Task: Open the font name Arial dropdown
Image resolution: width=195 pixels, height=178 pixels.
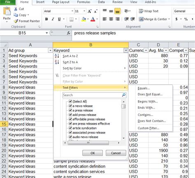Action: tap(72, 11)
